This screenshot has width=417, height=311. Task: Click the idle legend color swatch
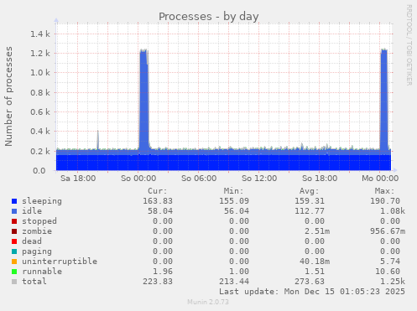pos(14,211)
